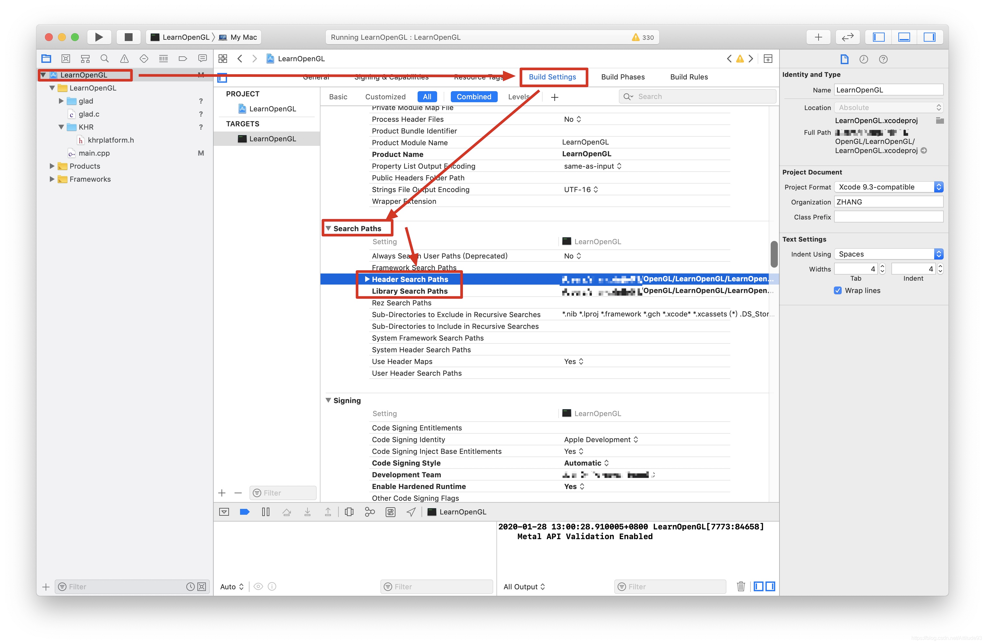The image size is (985, 644).
Task: Click the Pause program execution icon
Action: (266, 512)
